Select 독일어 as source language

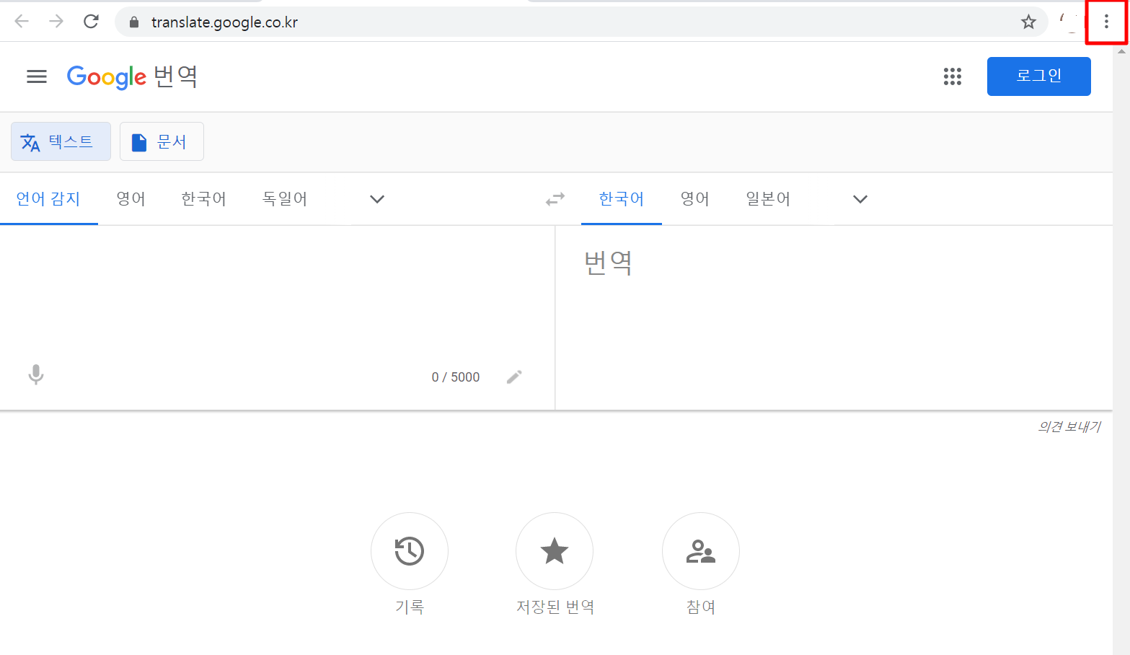pos(285,199)
